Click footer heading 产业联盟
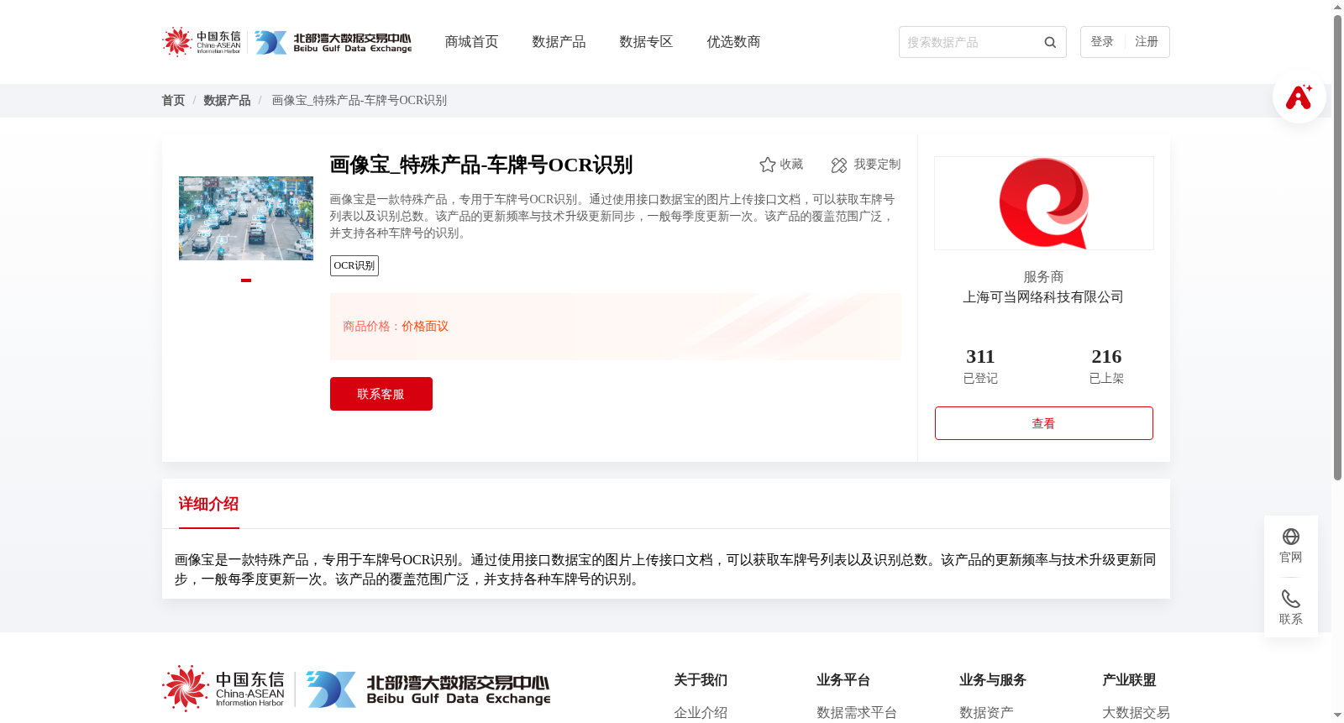Image resolution: width=1344 pixels, height=723 pixels. click(x=1129, y=680)
